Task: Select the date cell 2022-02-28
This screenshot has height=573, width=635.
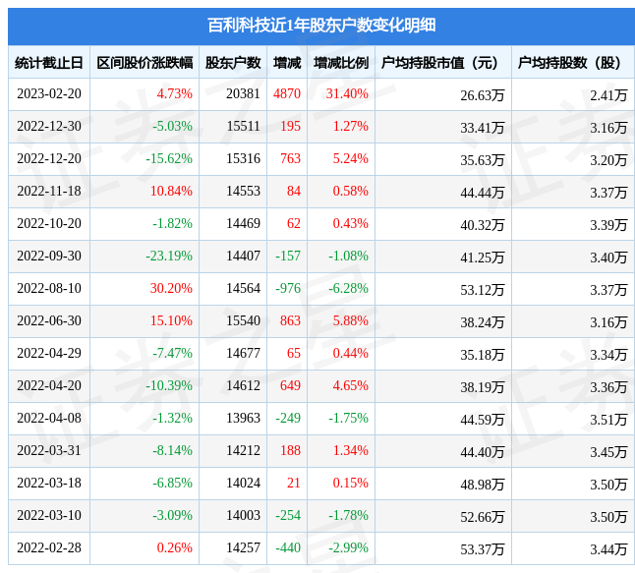Action: pos(49,547)
